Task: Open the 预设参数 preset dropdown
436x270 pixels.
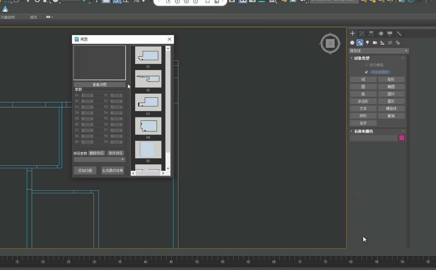Action: pos(99,160)
